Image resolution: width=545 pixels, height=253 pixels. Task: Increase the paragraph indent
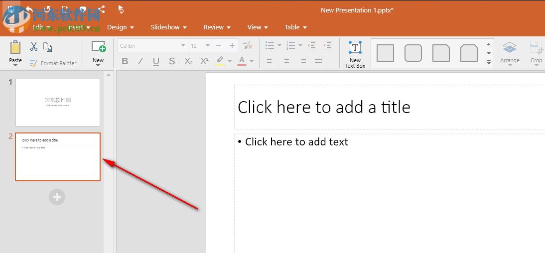(328, 45)
